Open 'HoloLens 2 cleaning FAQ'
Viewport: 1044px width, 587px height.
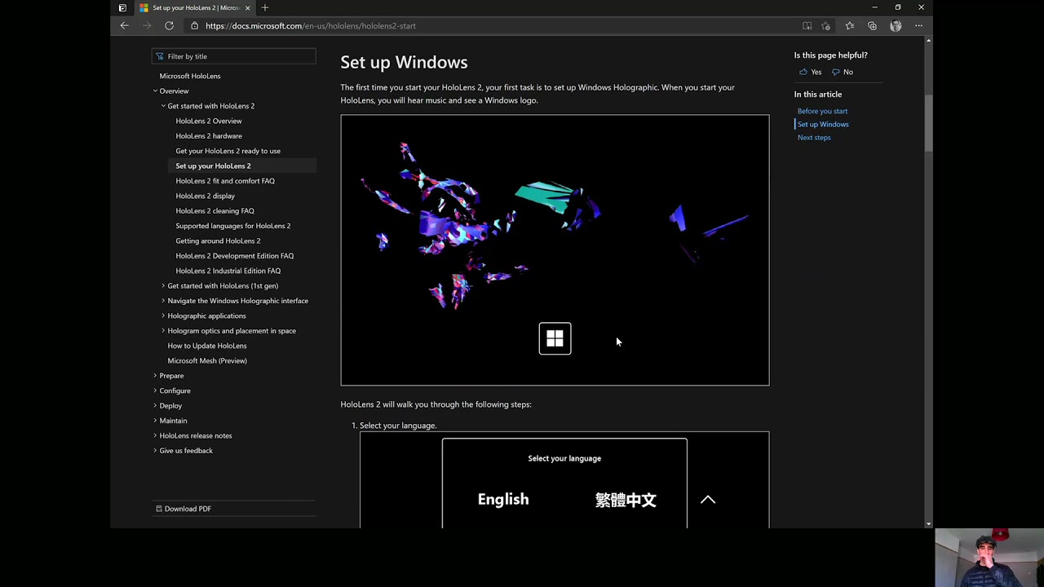(x=215, y=210)
